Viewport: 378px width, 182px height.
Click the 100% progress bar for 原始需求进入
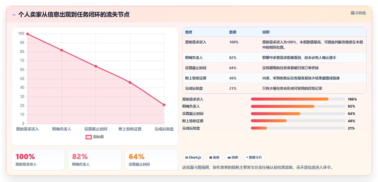[x=298, y=99]
